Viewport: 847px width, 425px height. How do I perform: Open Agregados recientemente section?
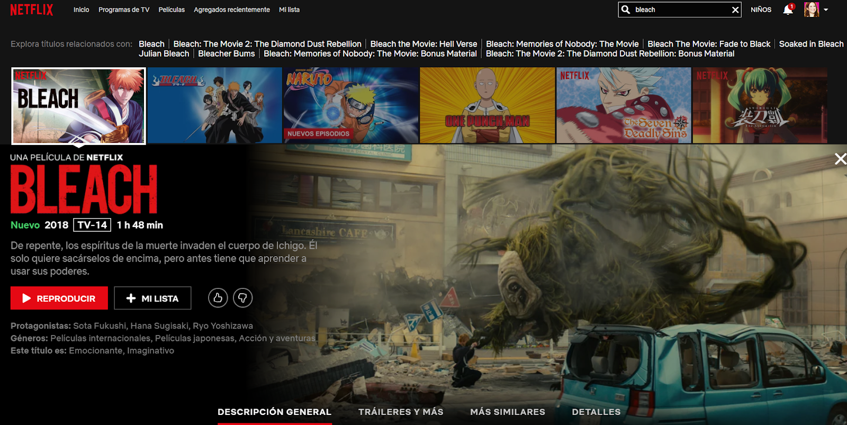[x=232, y=10]
